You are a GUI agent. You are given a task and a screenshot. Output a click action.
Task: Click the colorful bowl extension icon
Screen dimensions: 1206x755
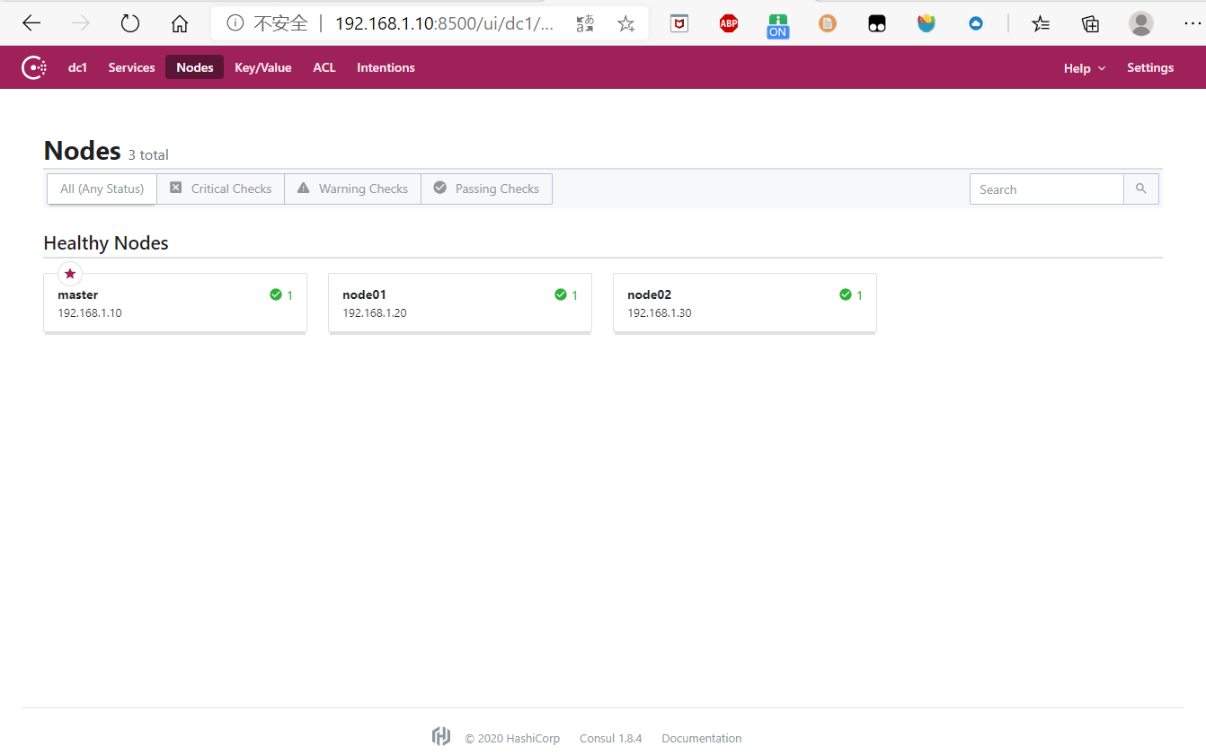tap(927, 24)
